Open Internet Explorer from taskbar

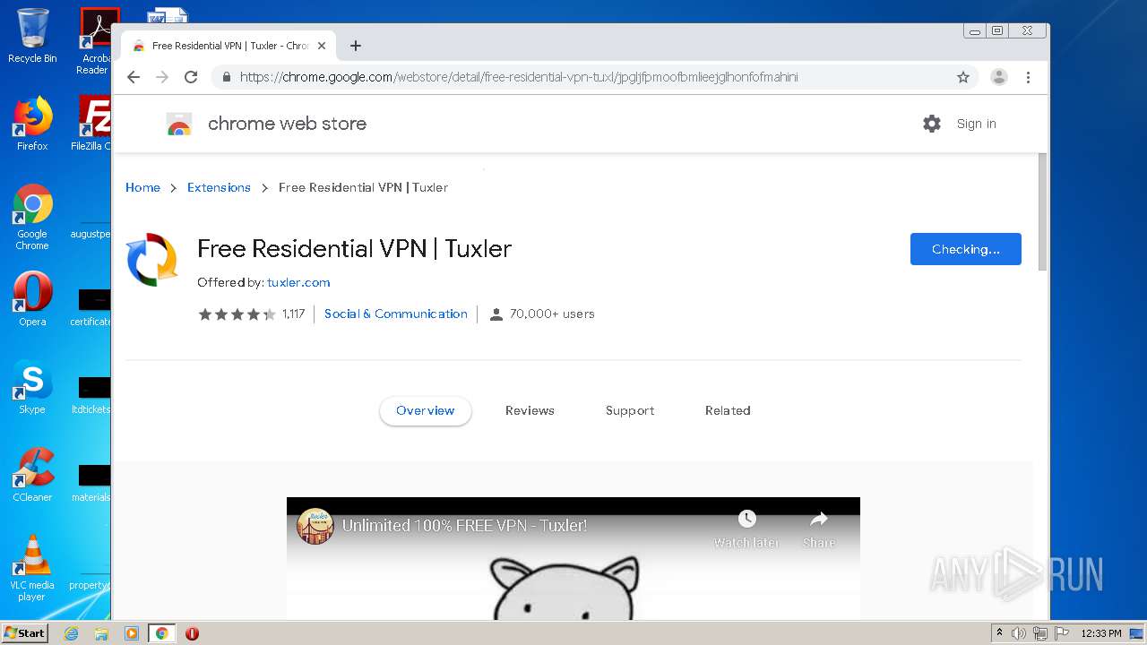pyautogui.click(x=71, y=633)
